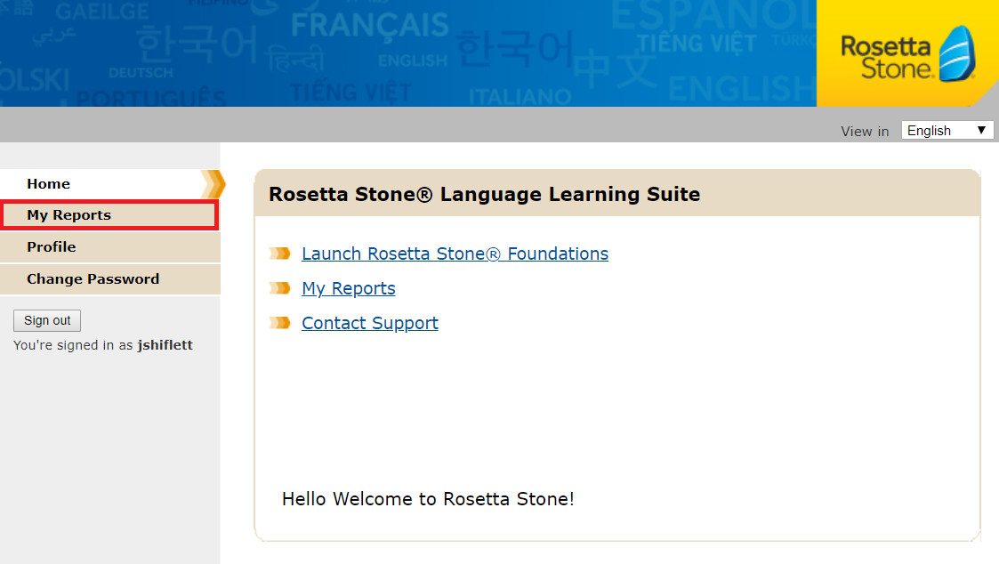This screenshot has height=564, width=999.
Task: Open the Profile sidebar item
Action: coord(109,246)
